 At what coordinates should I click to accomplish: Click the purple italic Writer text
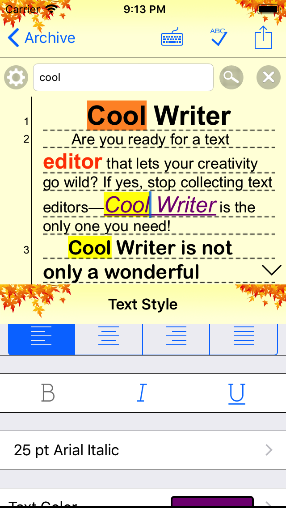(x=186, y=205)
